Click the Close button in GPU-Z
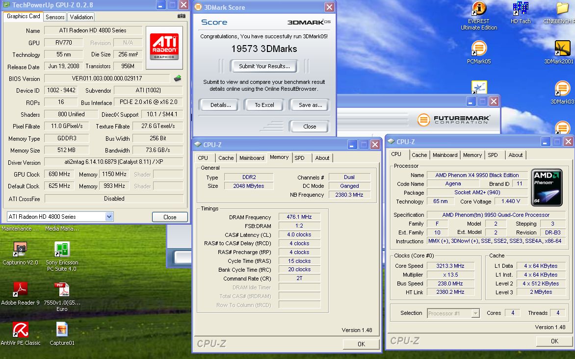The height and width of the screenshot is (359, 575). (x=170, y=217)
